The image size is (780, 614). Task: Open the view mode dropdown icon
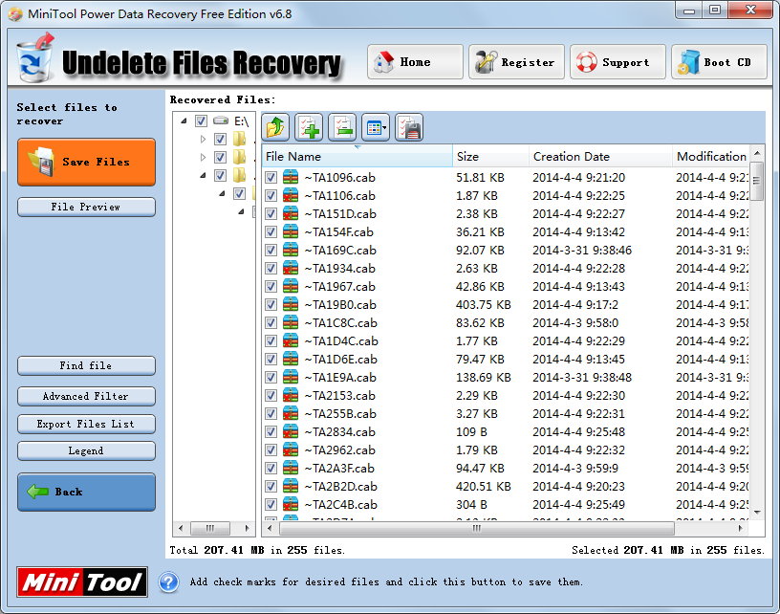point(376,127)
